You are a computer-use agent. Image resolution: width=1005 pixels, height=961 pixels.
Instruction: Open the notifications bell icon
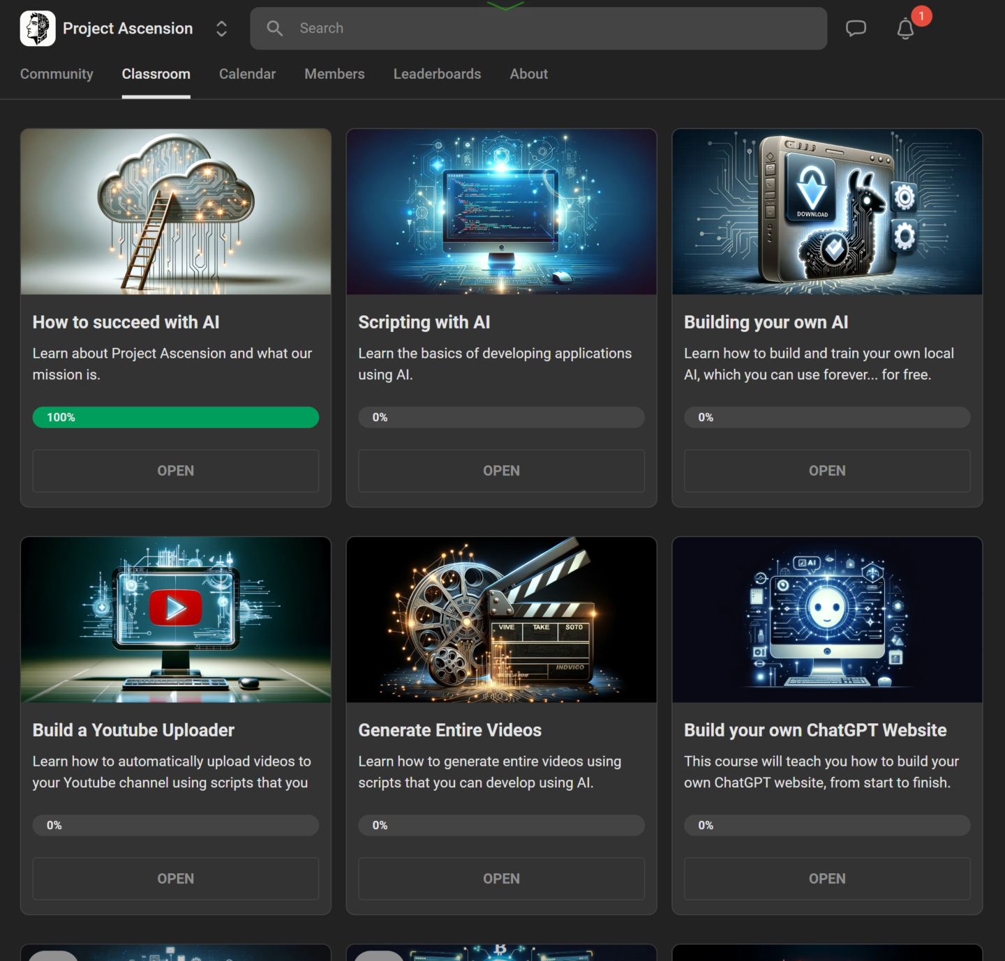(x=905, y=29)
